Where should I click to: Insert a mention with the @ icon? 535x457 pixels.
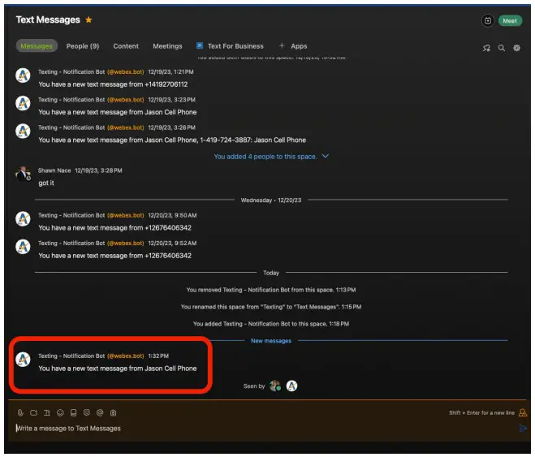coord(100,413)
